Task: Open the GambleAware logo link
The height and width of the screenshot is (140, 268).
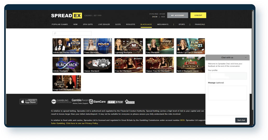Action: coord(80,101)
